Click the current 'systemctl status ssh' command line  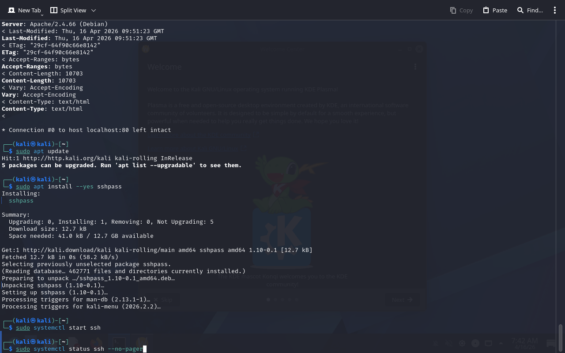tap(79, 349)
